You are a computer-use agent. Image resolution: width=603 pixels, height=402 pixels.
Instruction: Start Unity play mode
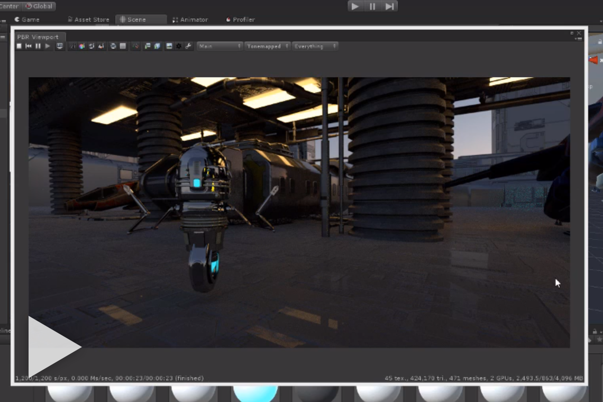[x=355, y=6]
